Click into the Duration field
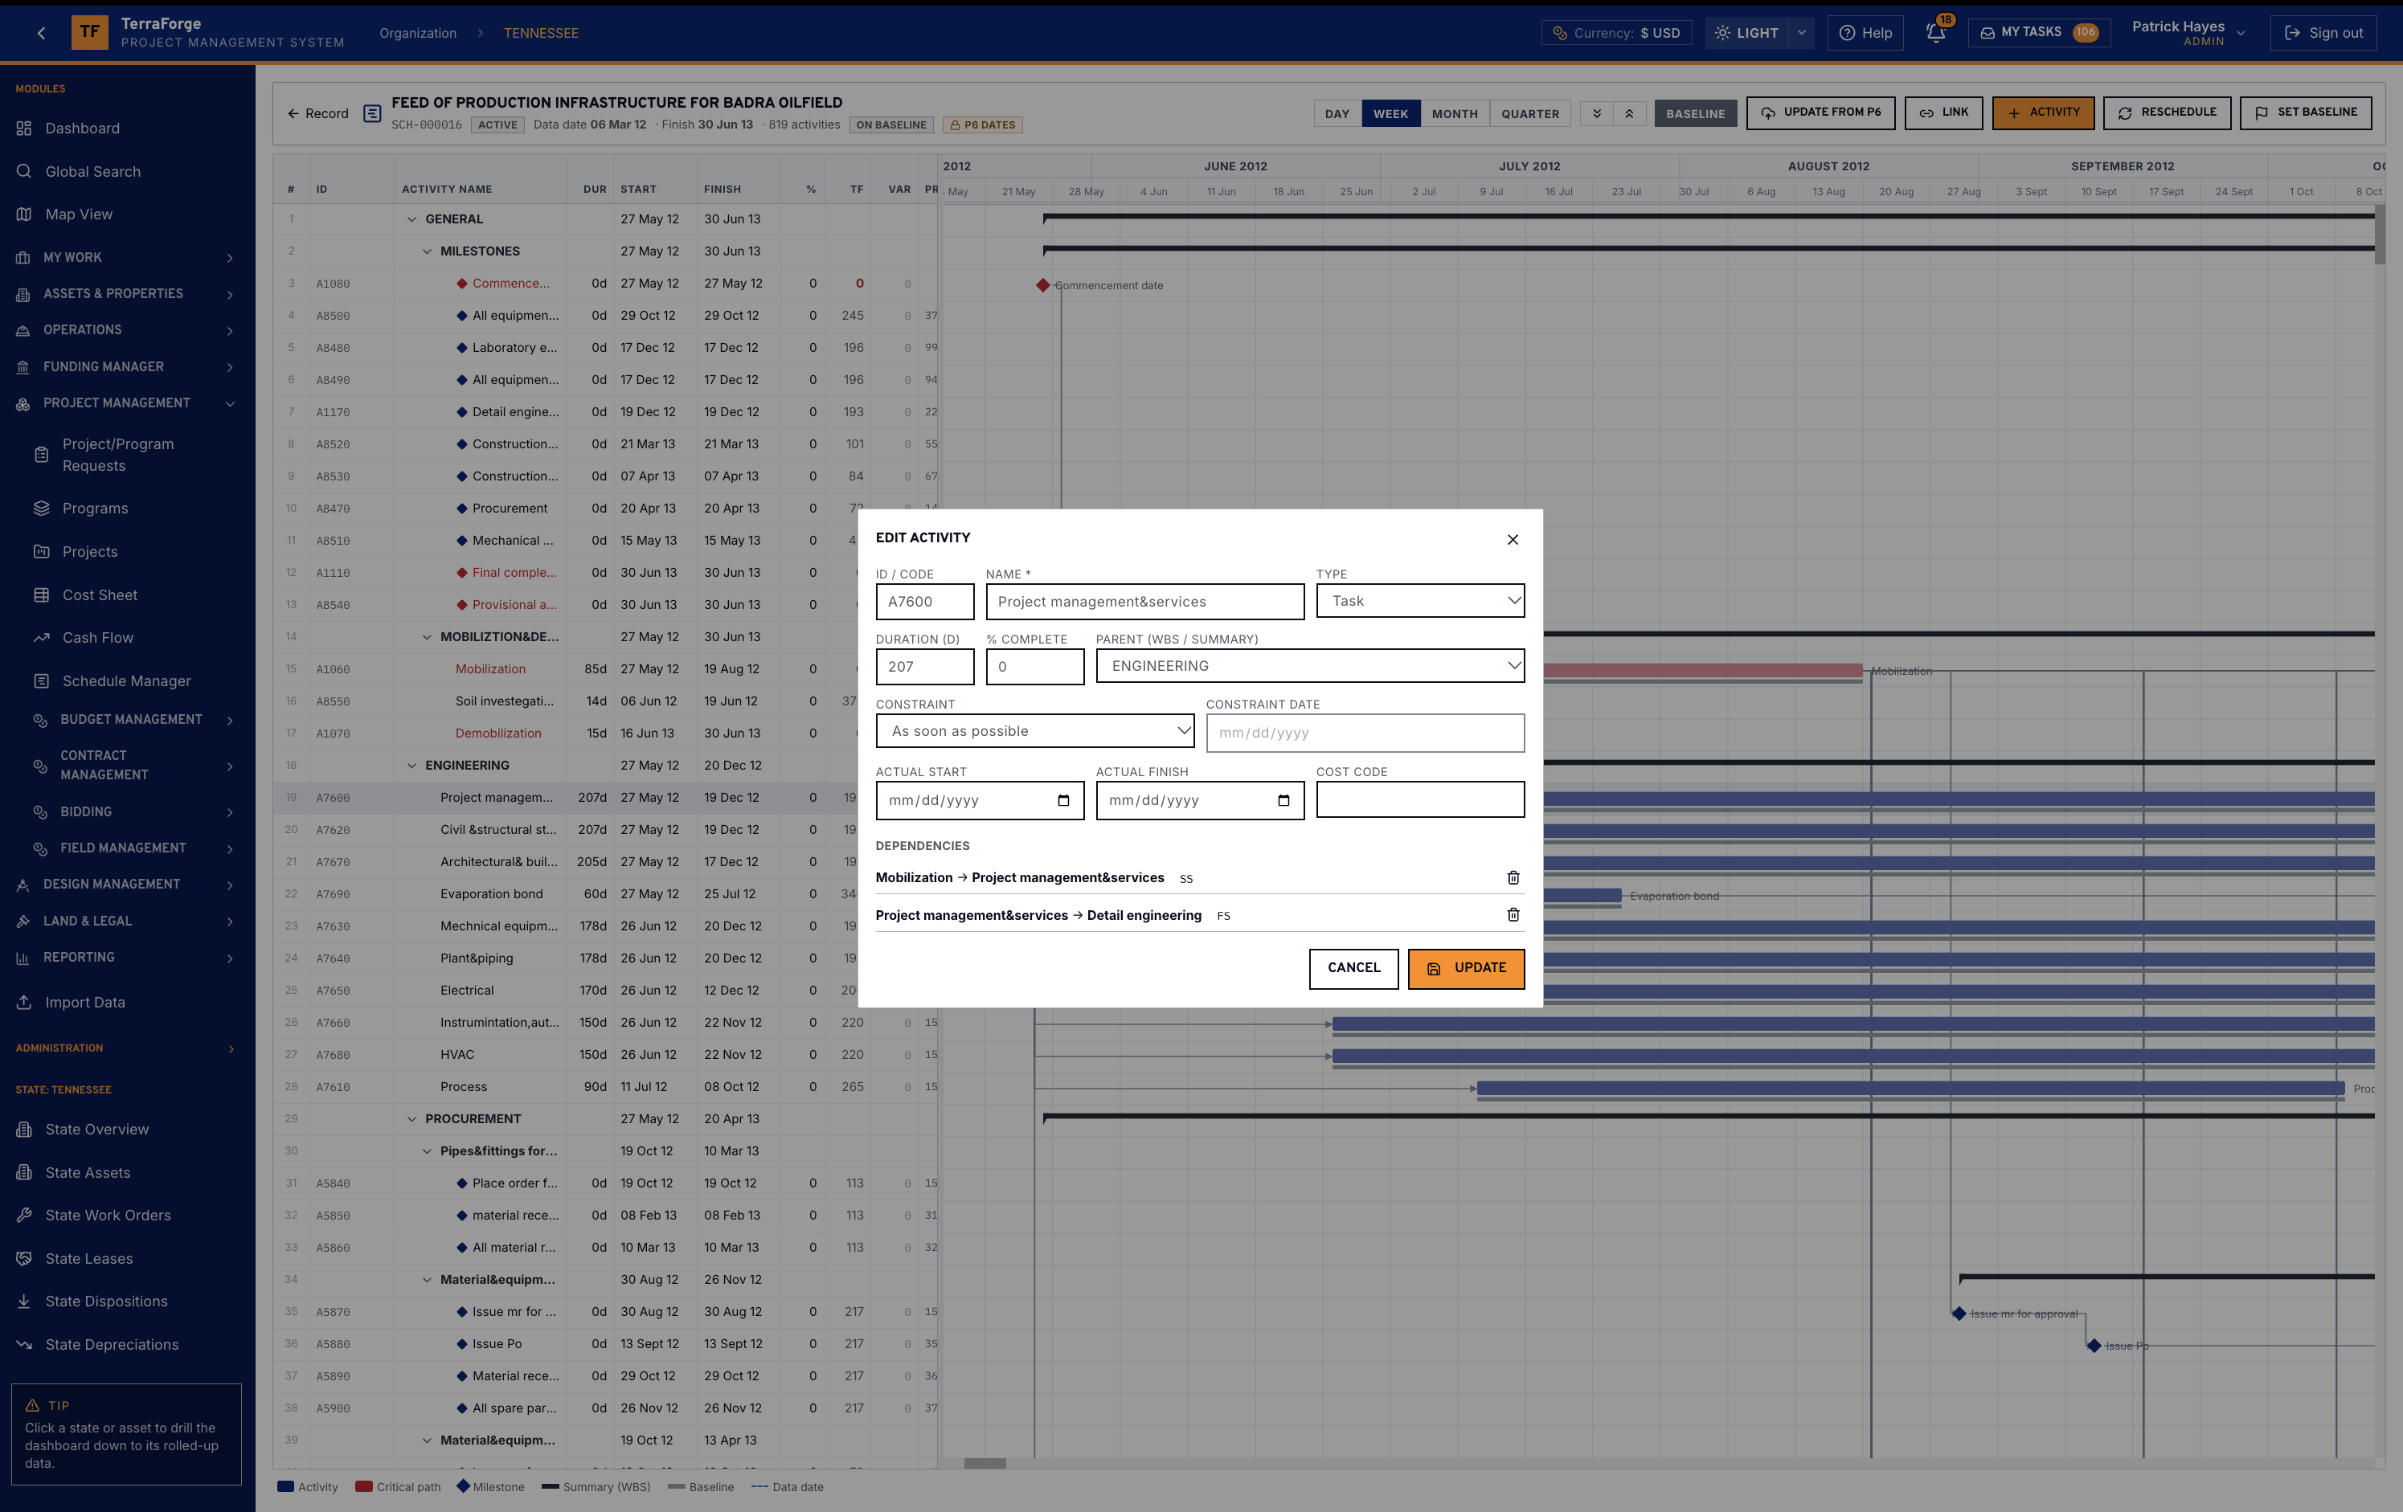 pyautogui.click(x=925, y=666)
